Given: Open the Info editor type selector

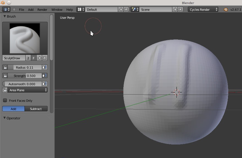Looking at the screenshot, I should (6, 9).
